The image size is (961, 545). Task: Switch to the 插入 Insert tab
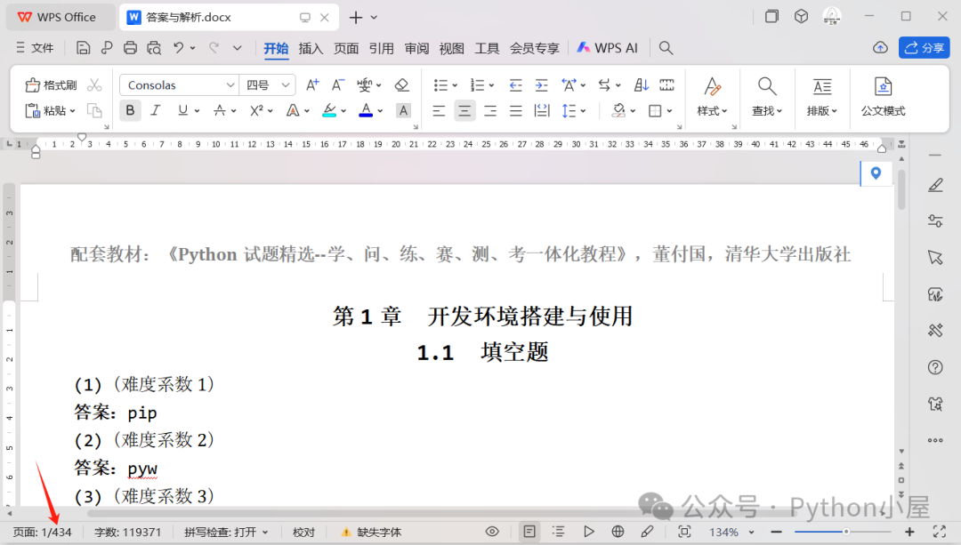pos(311,48)
